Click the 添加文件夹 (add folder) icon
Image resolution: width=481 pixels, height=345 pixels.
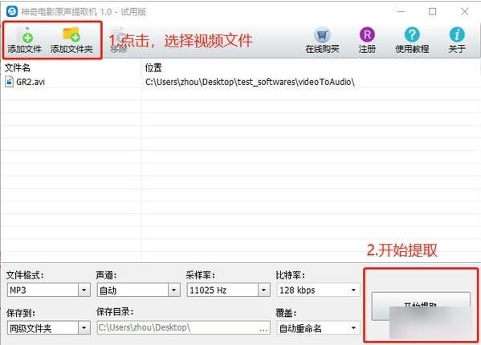[71, 34]
